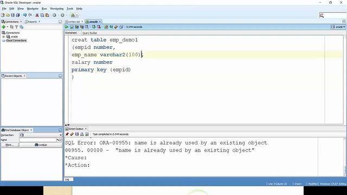347x195 pixels.
Task: Minimize the Connections panel
Action: click(60, 22)
